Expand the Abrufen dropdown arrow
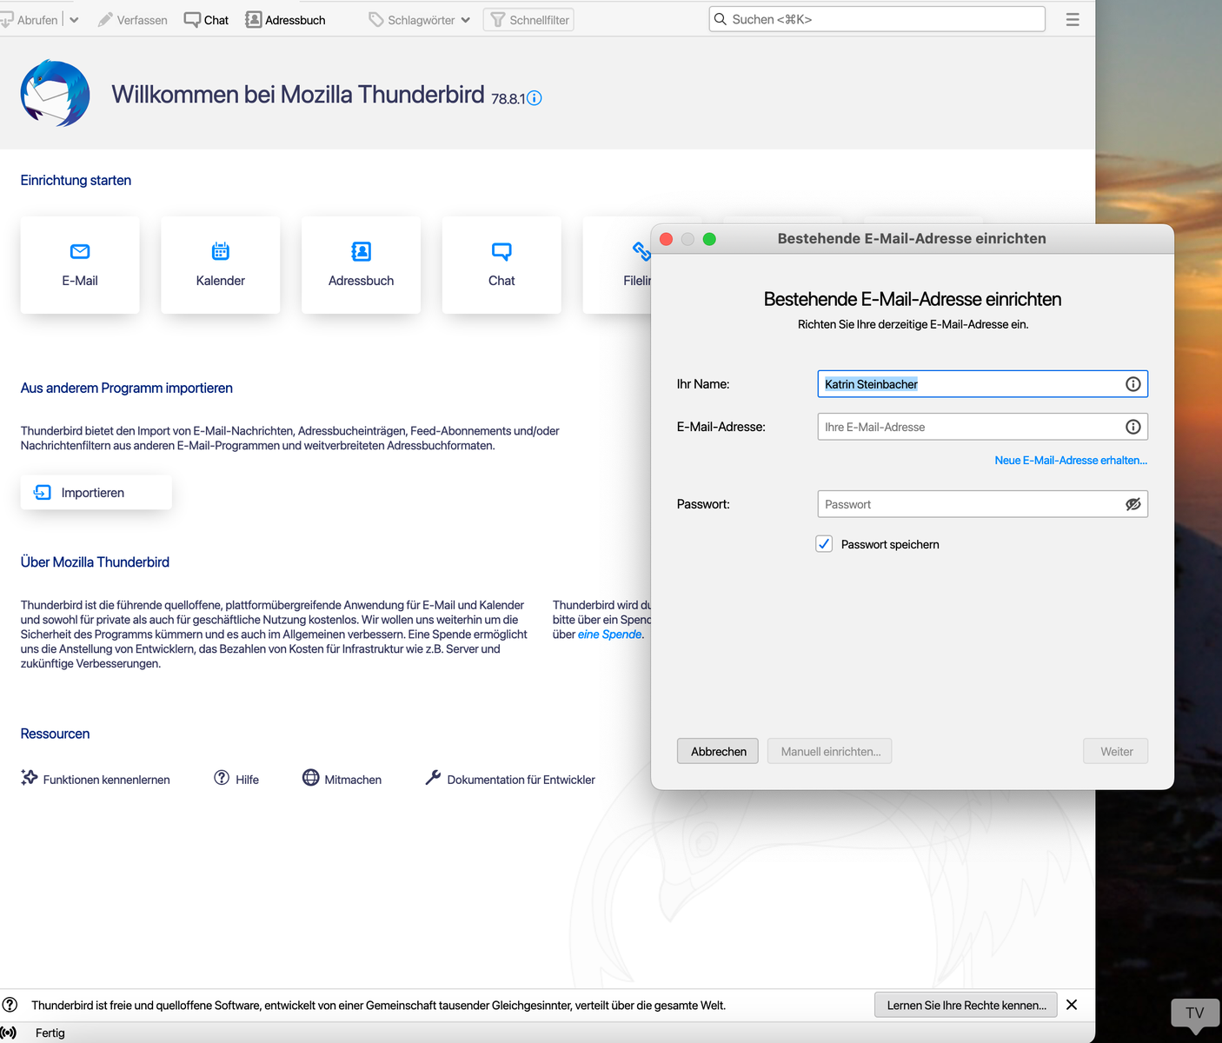This screenshot has width=1222, height=1043. pyautogui.click(x=74, y=19)
